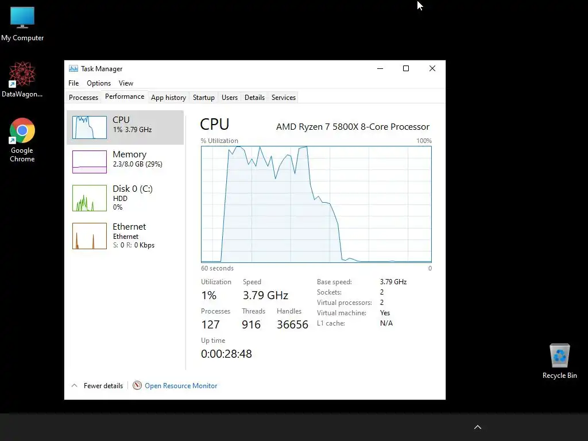Click the Threads value 916
Screen dimensions: 588x441
click(x=251, y=325)
